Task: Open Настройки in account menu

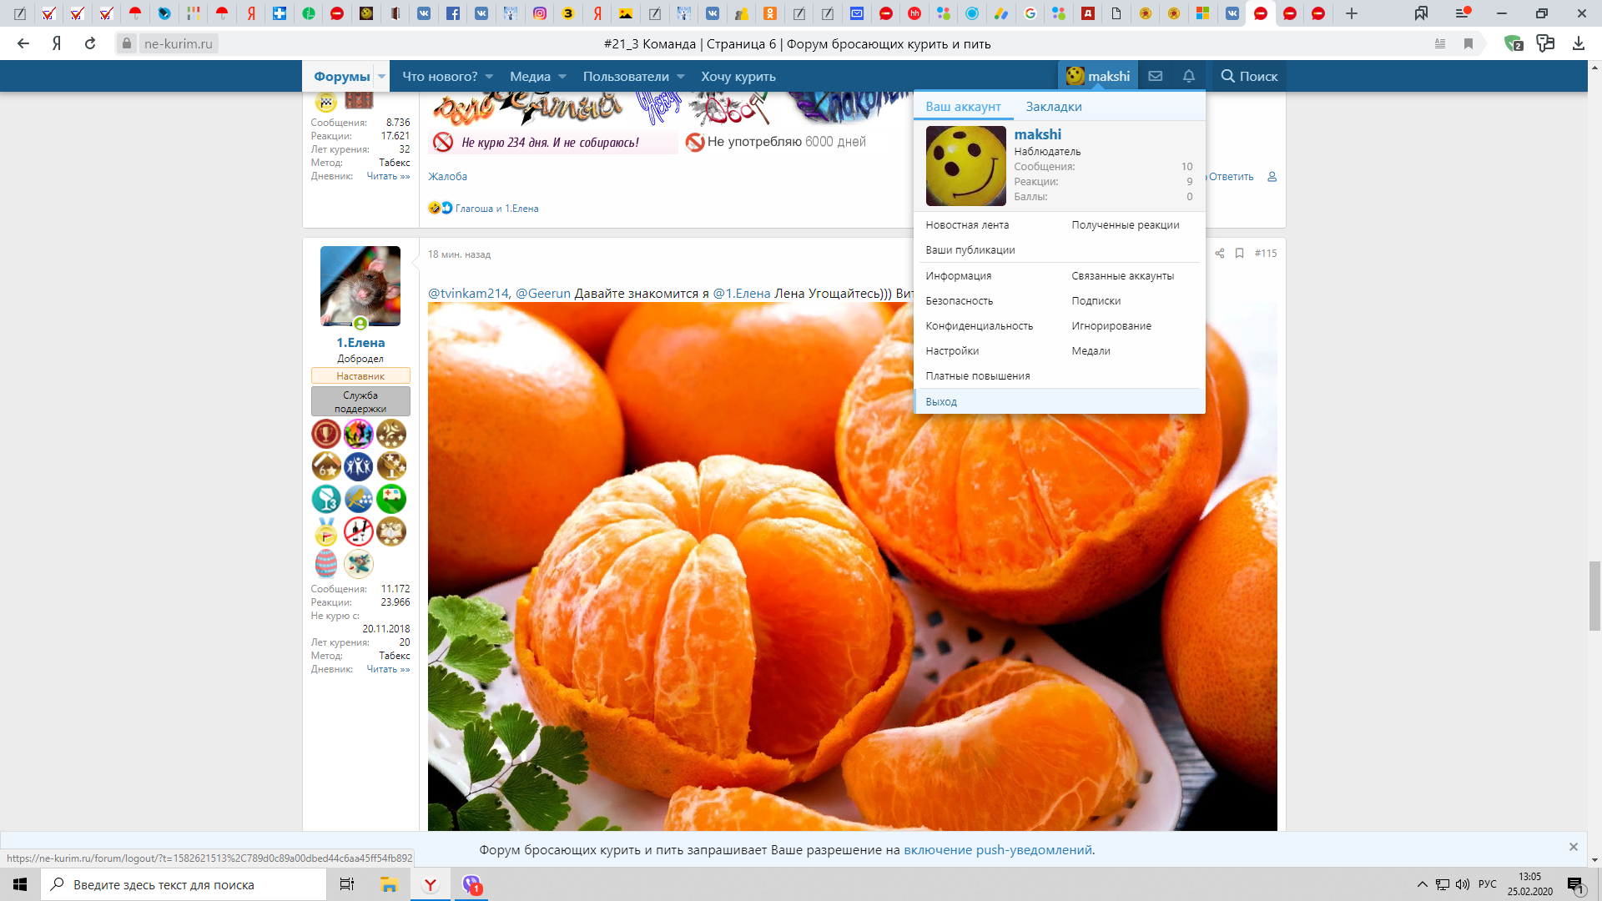Action: pos(952,351)
